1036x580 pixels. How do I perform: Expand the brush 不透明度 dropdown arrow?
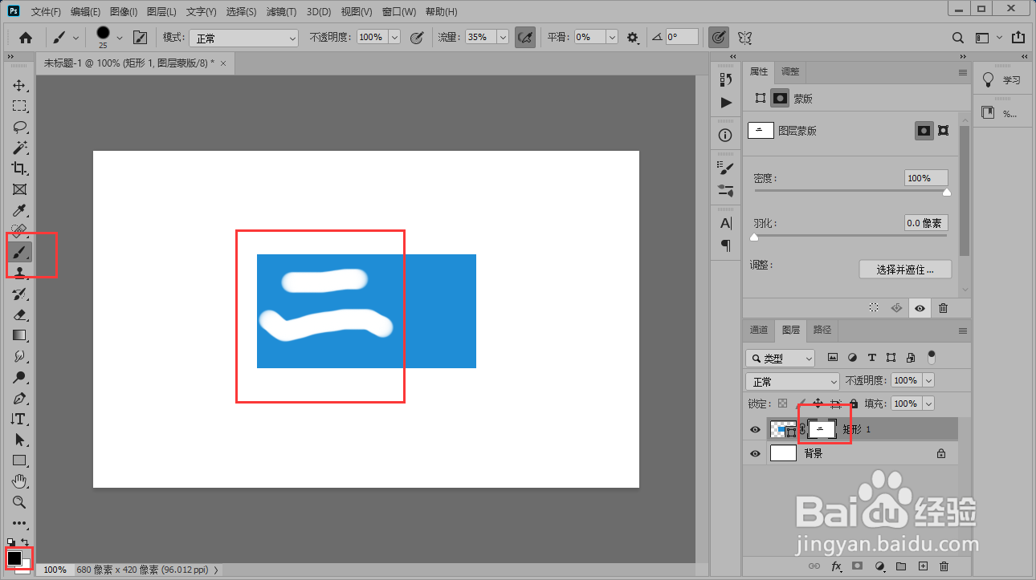tap(394, 37)
